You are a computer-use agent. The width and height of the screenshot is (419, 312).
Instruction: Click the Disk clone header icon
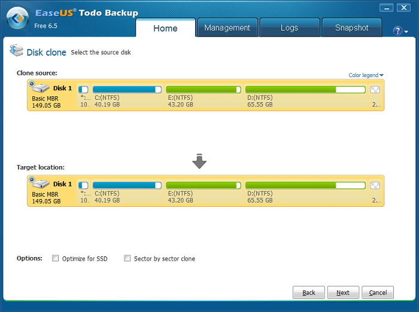click(16, 50)
